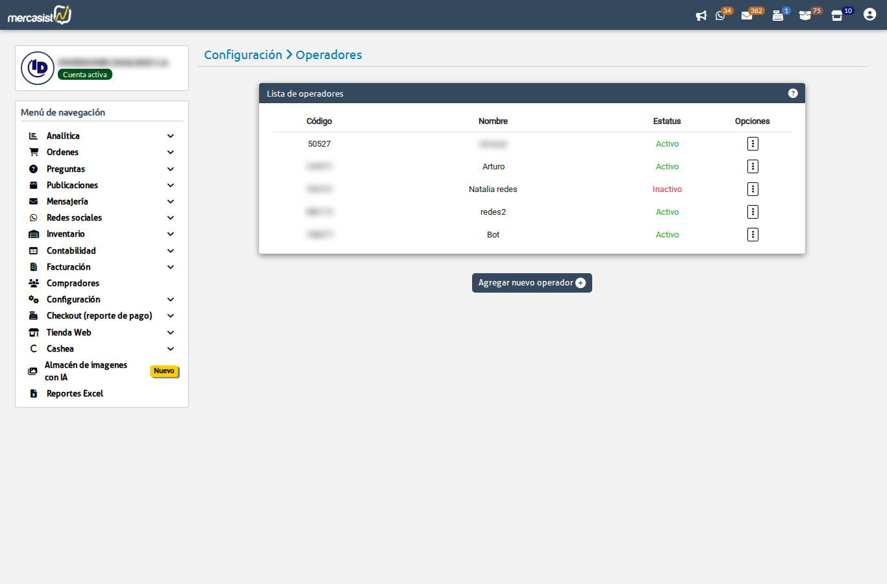Click Agregar nuevo operador button
Image resolution: width=887 pixels, height=584 pixels.
click(532, 283)
